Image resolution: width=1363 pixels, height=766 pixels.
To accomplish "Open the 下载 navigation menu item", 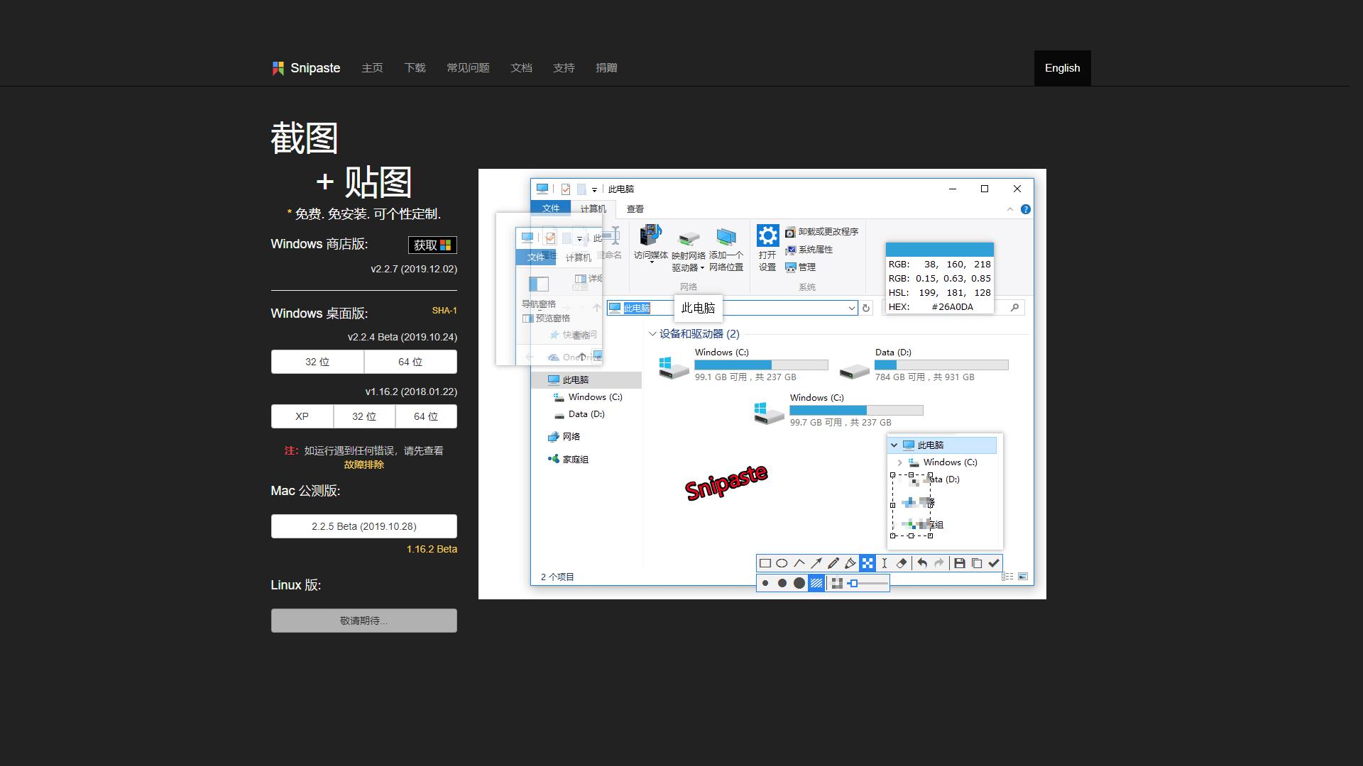I will 415,68.
